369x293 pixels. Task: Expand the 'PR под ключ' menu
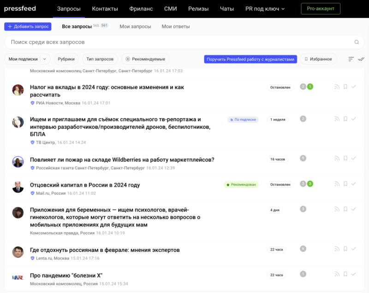[265, 9]
